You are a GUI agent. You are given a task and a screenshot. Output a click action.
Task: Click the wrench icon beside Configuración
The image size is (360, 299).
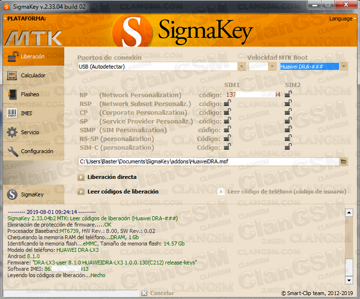[13, 152]
